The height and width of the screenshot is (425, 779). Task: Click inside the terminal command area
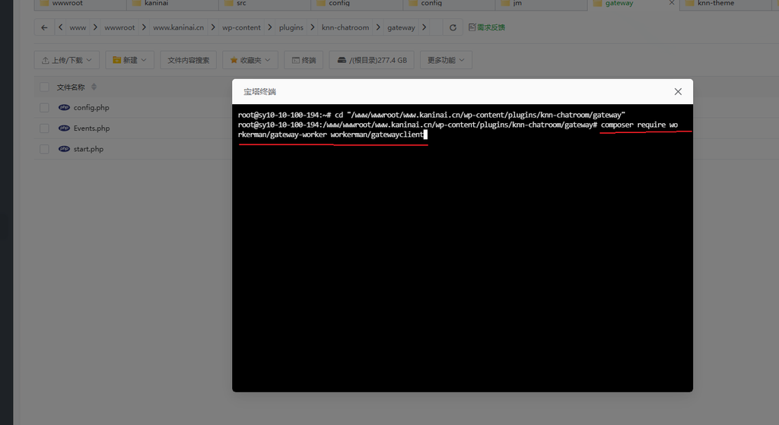[462, 248]
